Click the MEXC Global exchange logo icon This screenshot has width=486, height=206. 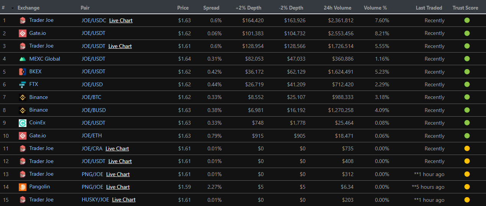pyautogui.click(x=23, y=59)
